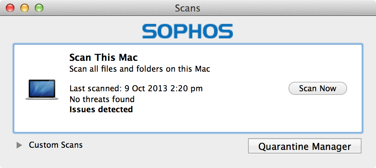Screen dimensions: 376x168
Task: Focus the blue-outlined Scan This Mac panel
Action: point(188,88)
